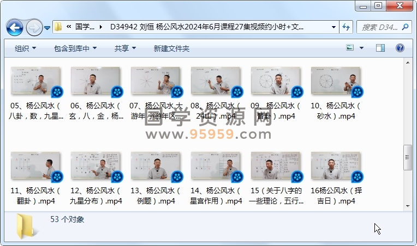The image size is (417, 246).
Task: Open the help question mark icon
Action: tap(400, 48)
